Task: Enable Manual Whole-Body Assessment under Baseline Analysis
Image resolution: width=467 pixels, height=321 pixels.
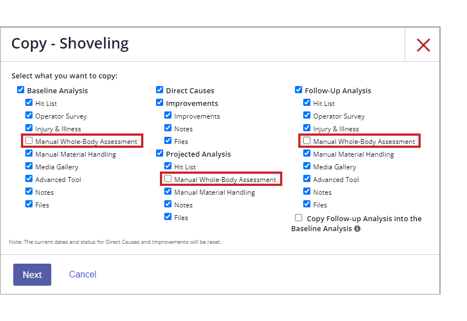Action: coord(29,141)
